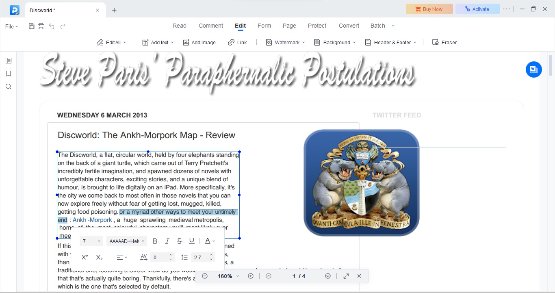Switch to the Comment tab
This screenshot has height=293, width=555.
point(211,26)
